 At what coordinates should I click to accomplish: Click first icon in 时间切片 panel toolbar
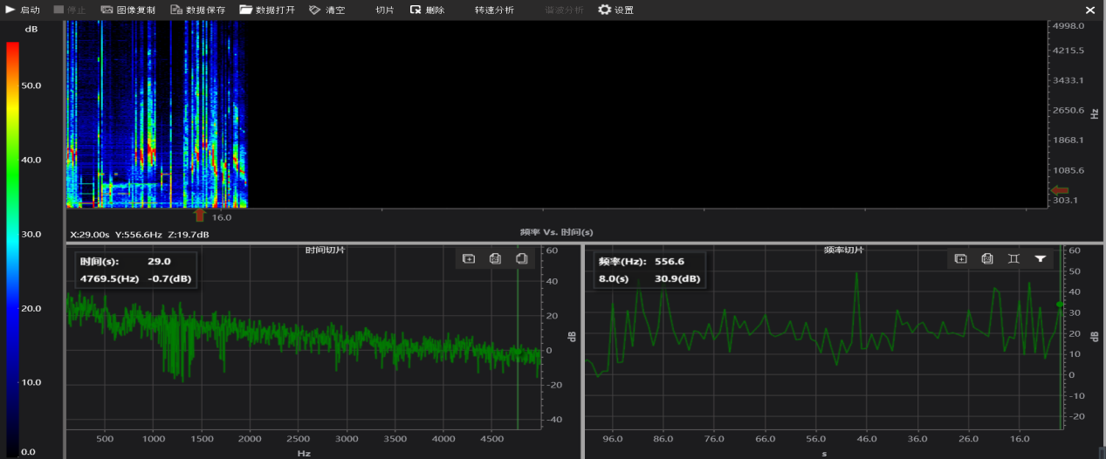(469, 258)
